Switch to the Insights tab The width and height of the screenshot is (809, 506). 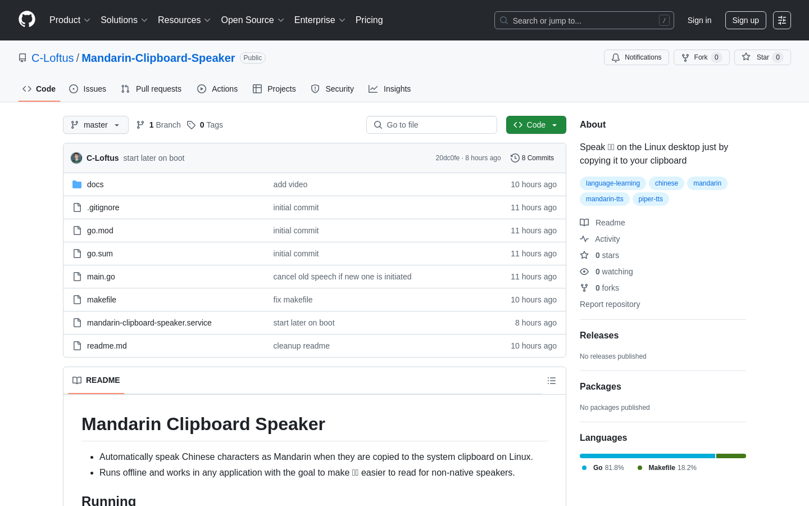390,89
